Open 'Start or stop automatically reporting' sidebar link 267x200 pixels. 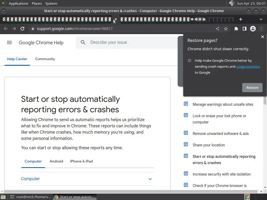[224, 160]
